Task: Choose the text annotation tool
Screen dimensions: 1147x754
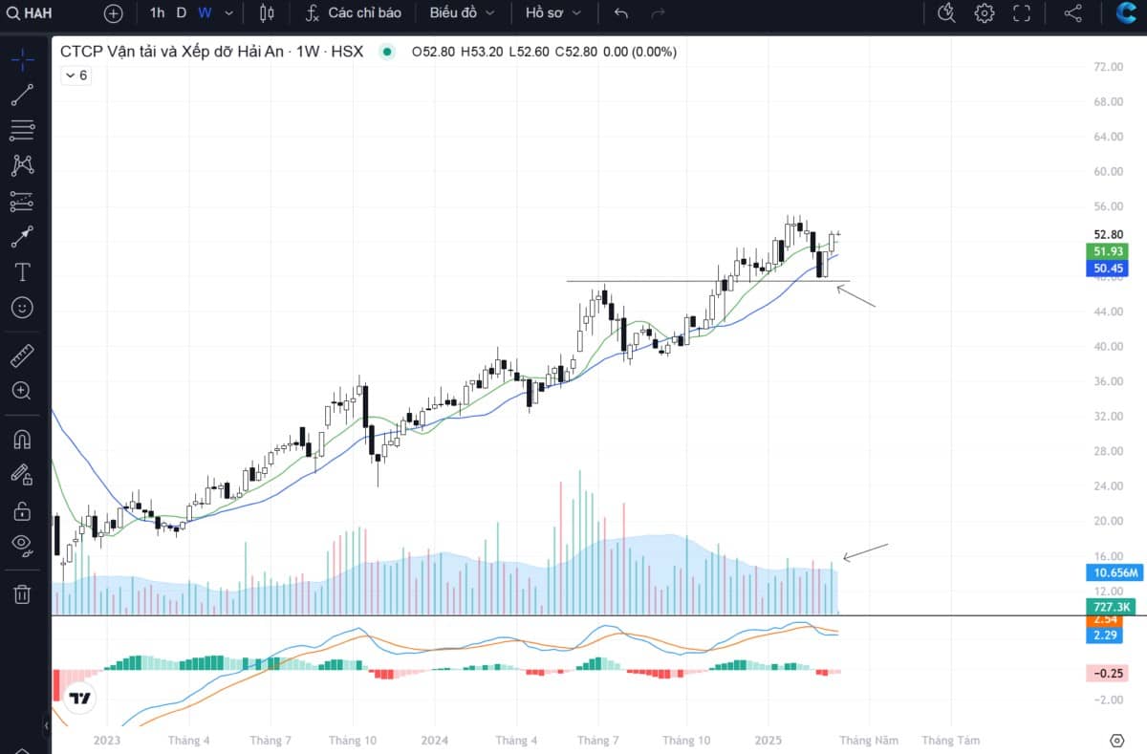Action: 22,272
